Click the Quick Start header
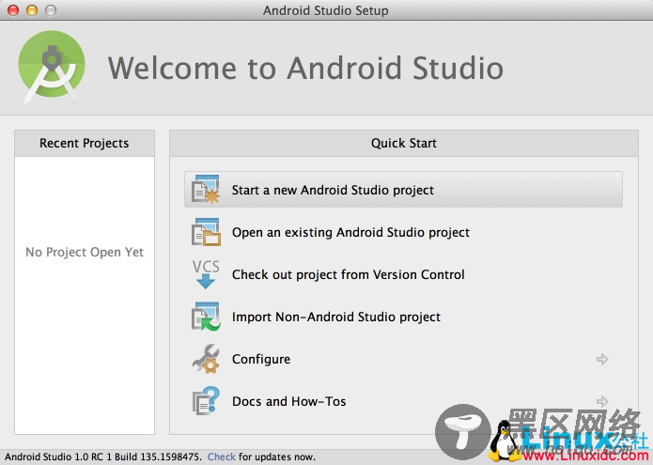This screenshot has width=653, height=465. click(x=403, y=143)
